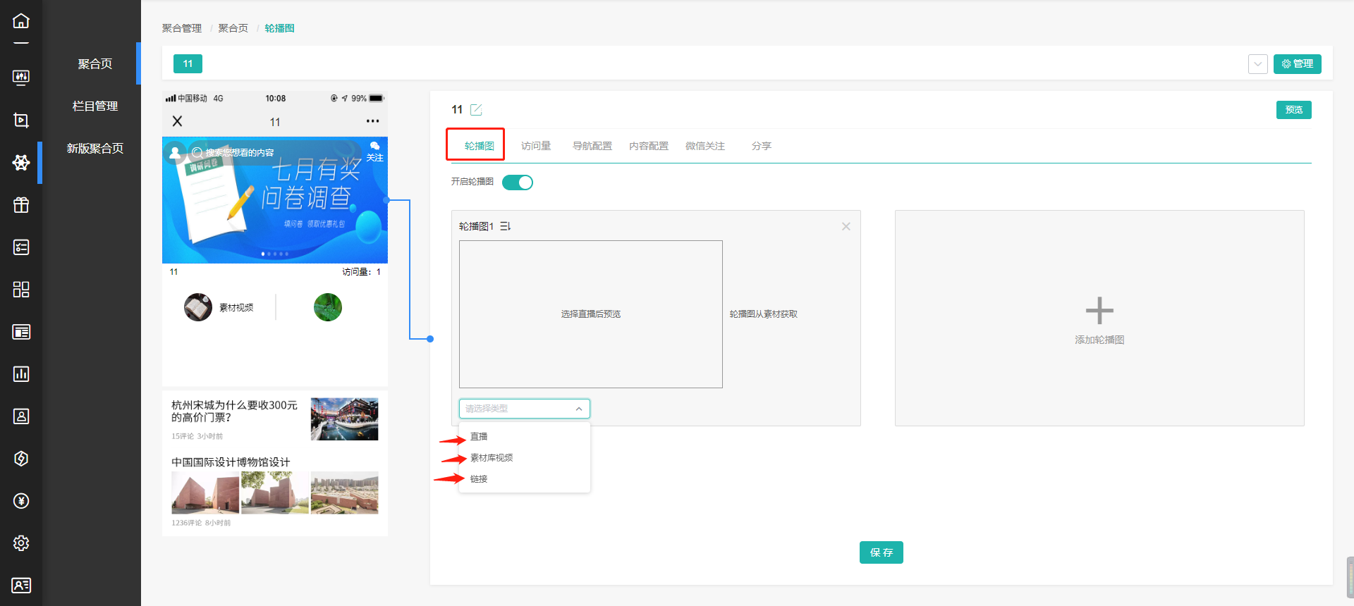The height and width of the screenshot is (606, 1354).
Task: Open 栏目管理 in the side menu
Action: pos(94,106)
